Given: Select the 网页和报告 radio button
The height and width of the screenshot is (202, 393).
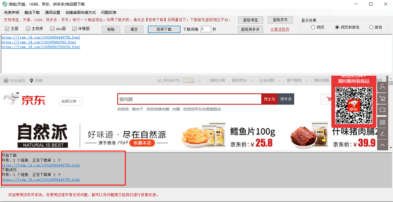Looking at the screenshot, I should pos(337,28).
